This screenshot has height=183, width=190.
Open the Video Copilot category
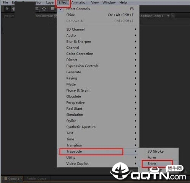(x=98, y=163)
